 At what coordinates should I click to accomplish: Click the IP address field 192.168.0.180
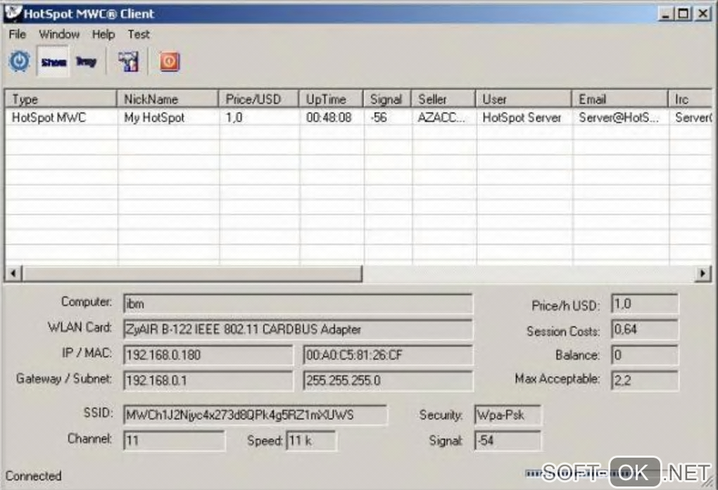[208, 355]
